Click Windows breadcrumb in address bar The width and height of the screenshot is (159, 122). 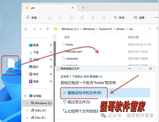click(89, 29)
